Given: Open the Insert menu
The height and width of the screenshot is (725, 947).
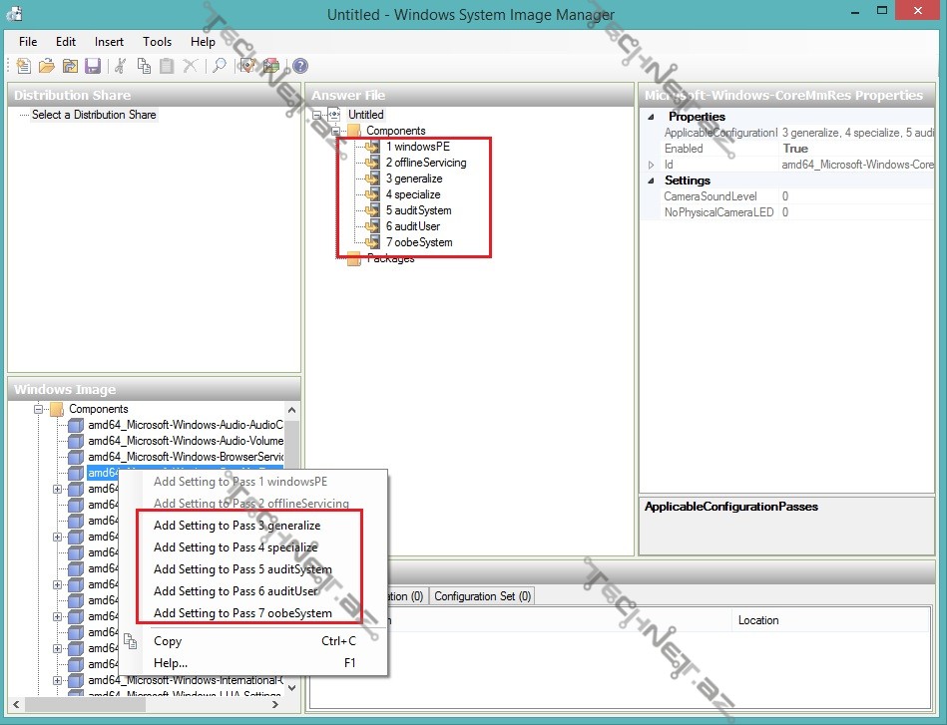Looking at the screenshot, I should (109, 42).
